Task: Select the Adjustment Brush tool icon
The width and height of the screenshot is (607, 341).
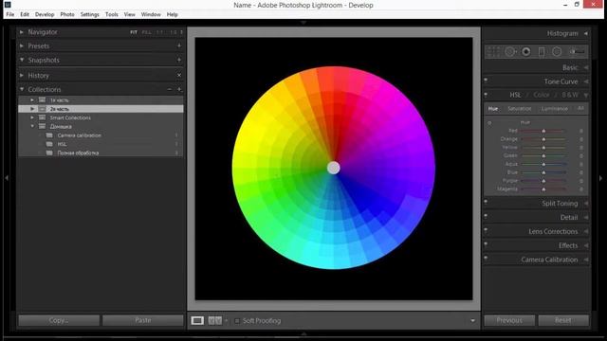Action: click(578, 51)
